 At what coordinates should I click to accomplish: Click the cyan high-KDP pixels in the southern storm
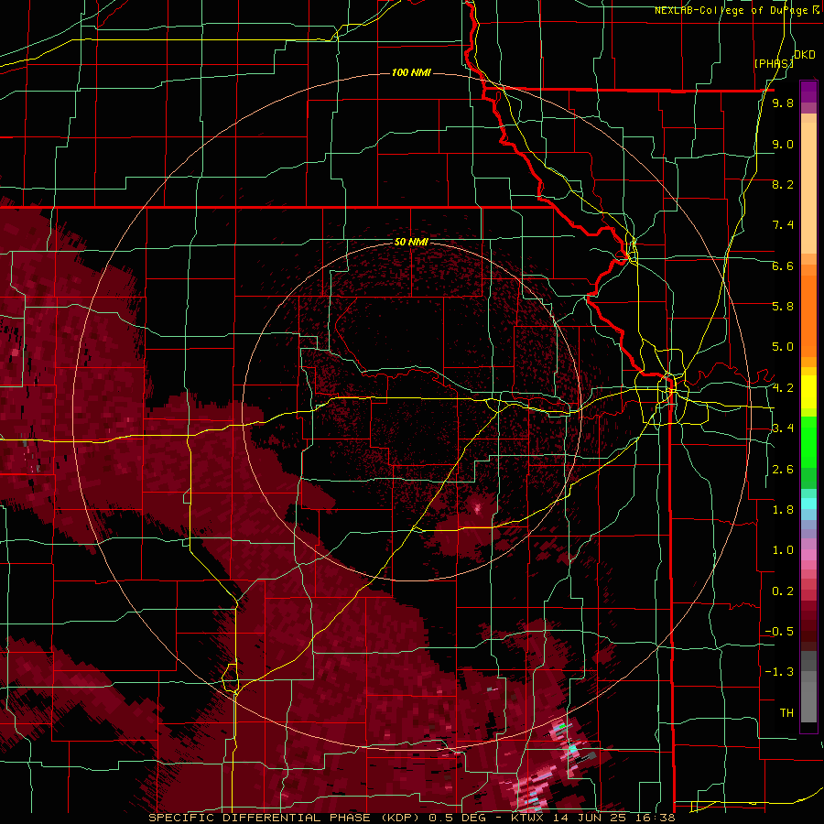coord(573,747)
